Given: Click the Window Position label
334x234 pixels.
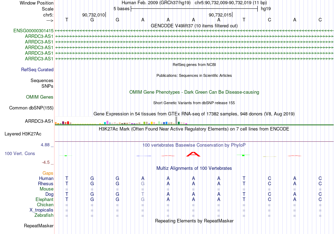Looking at the screenshot, I should click(x=37, y=3).
